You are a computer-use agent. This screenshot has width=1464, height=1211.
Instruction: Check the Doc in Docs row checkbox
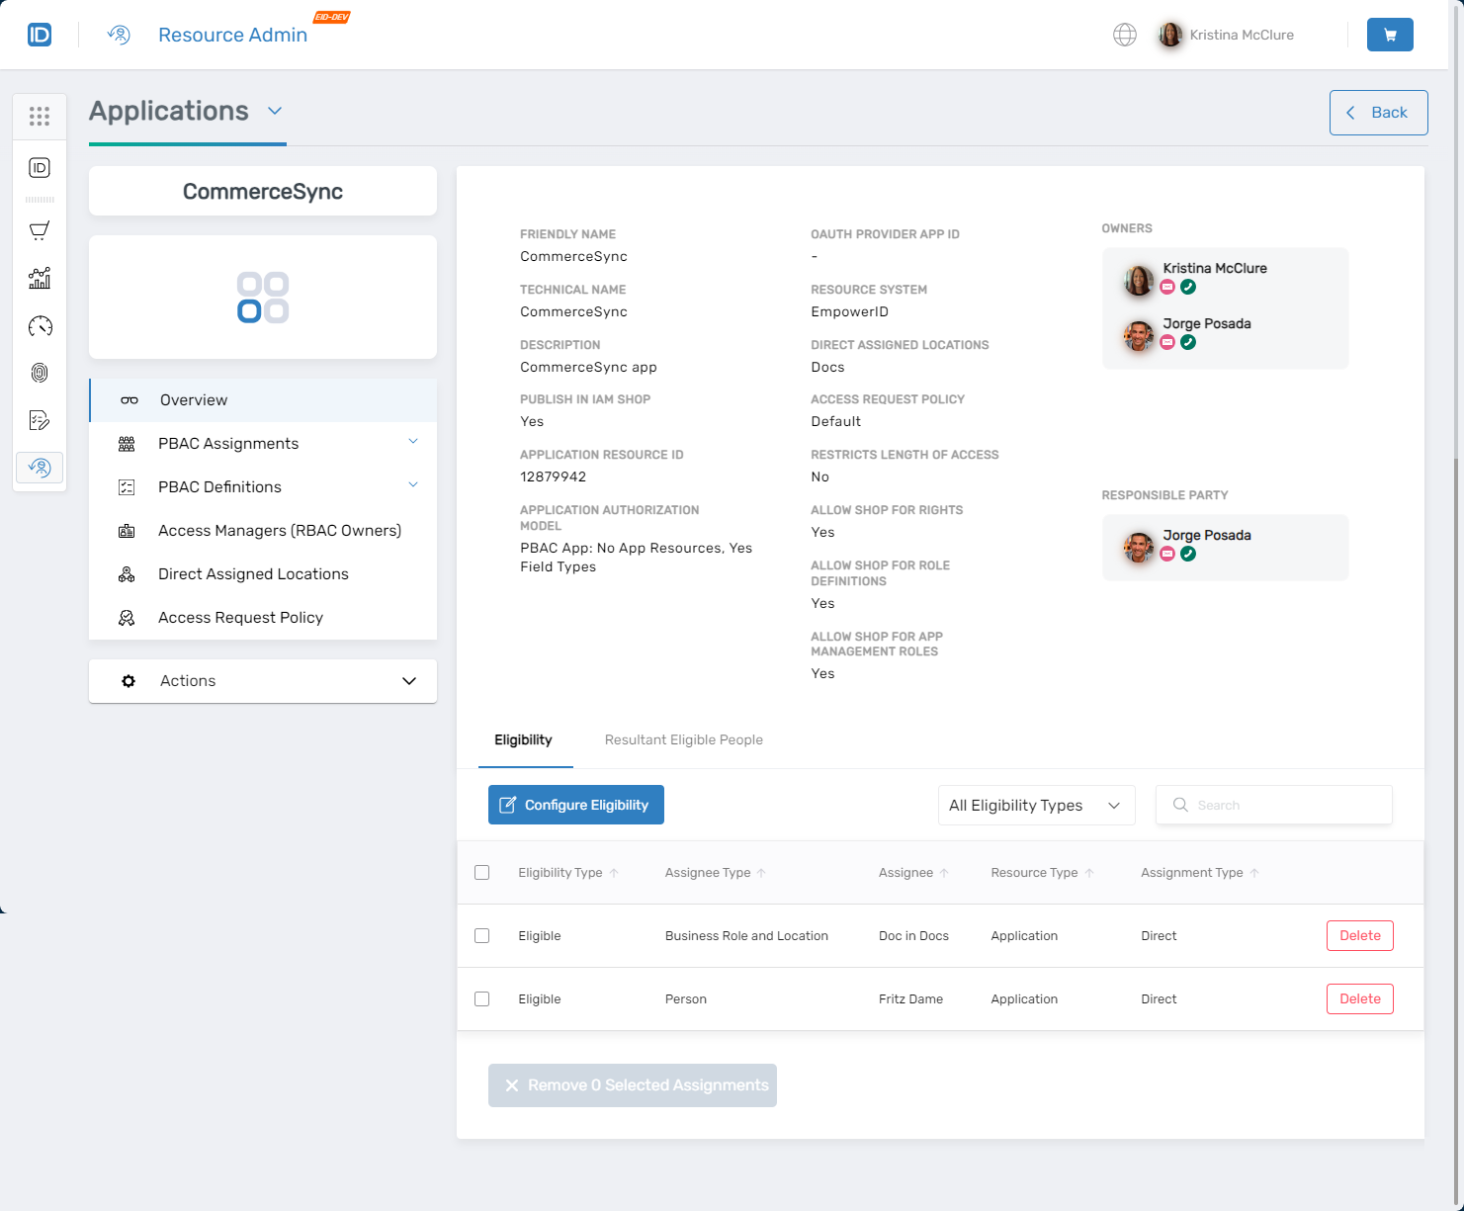tap(481, 935)
